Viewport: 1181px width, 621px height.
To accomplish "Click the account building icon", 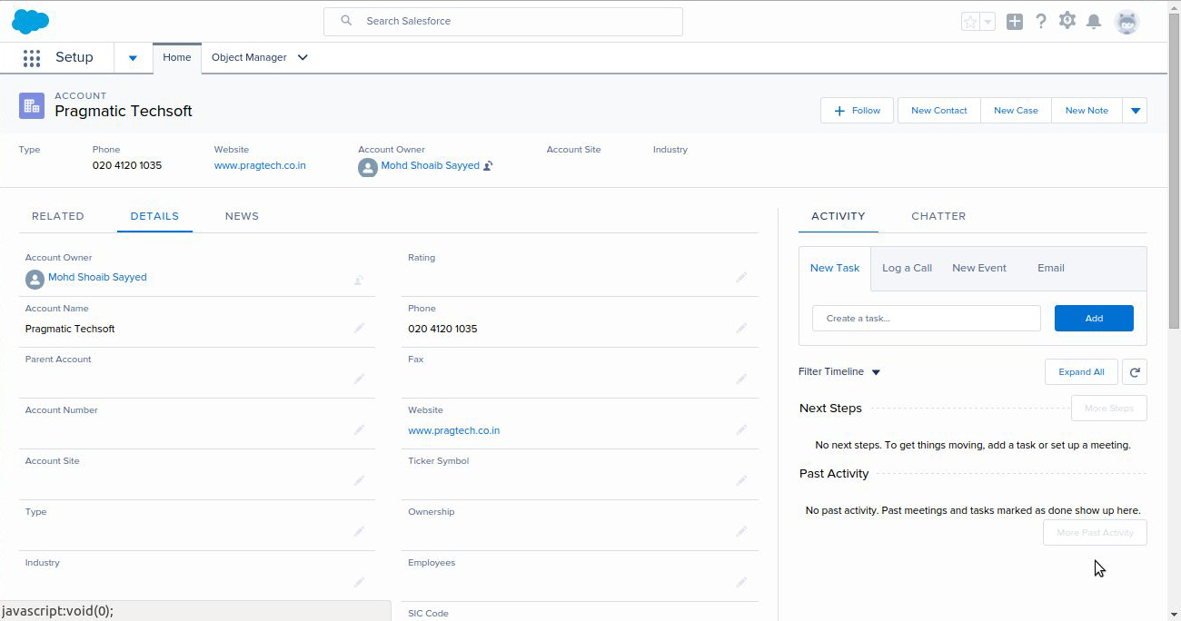I will point(32,105).
